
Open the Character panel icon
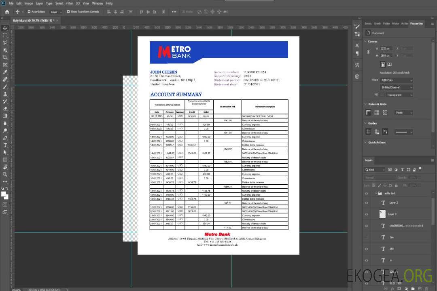[x=357, y=45]
